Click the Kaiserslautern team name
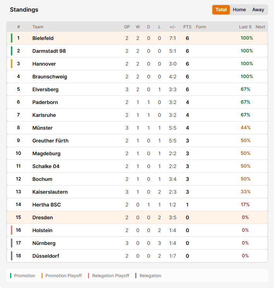274x288 pixels. [x=50, y=192]
